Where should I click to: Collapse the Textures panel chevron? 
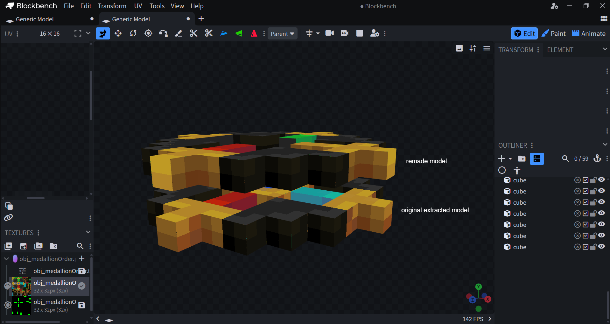coord(88,232)
